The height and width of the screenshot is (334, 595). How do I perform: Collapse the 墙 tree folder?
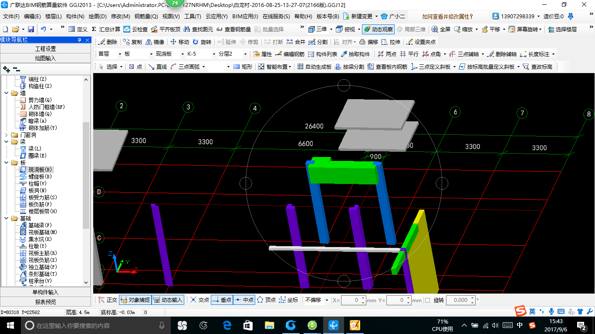tap(7, 93)
